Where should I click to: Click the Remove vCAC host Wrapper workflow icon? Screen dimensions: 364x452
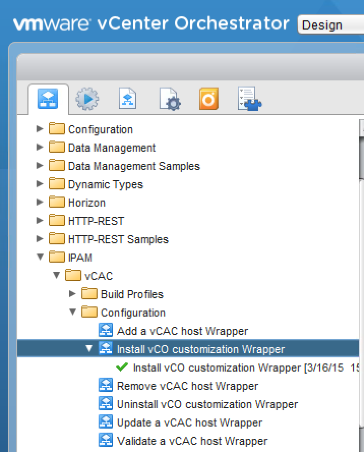[x=106, y=385]
